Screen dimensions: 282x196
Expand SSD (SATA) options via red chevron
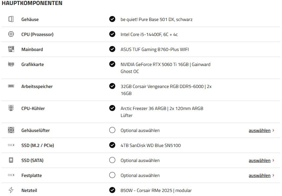click(273, 160)
